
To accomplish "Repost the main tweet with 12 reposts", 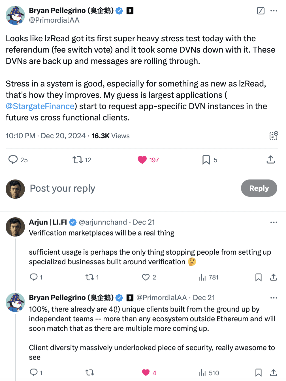I will [78, 160].
